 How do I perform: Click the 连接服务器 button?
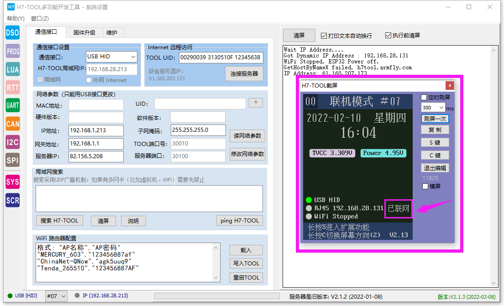(244, 73)
